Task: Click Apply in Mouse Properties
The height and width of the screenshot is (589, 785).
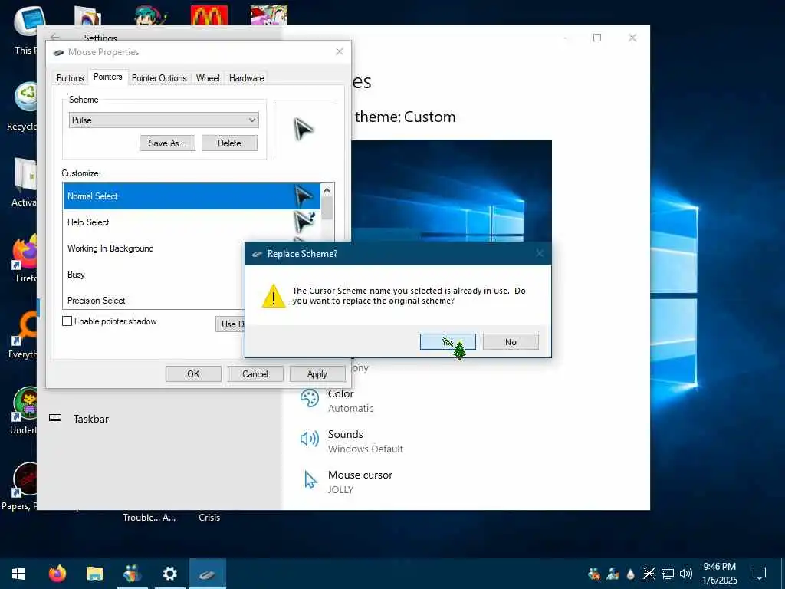Action: tap(317, 374)
